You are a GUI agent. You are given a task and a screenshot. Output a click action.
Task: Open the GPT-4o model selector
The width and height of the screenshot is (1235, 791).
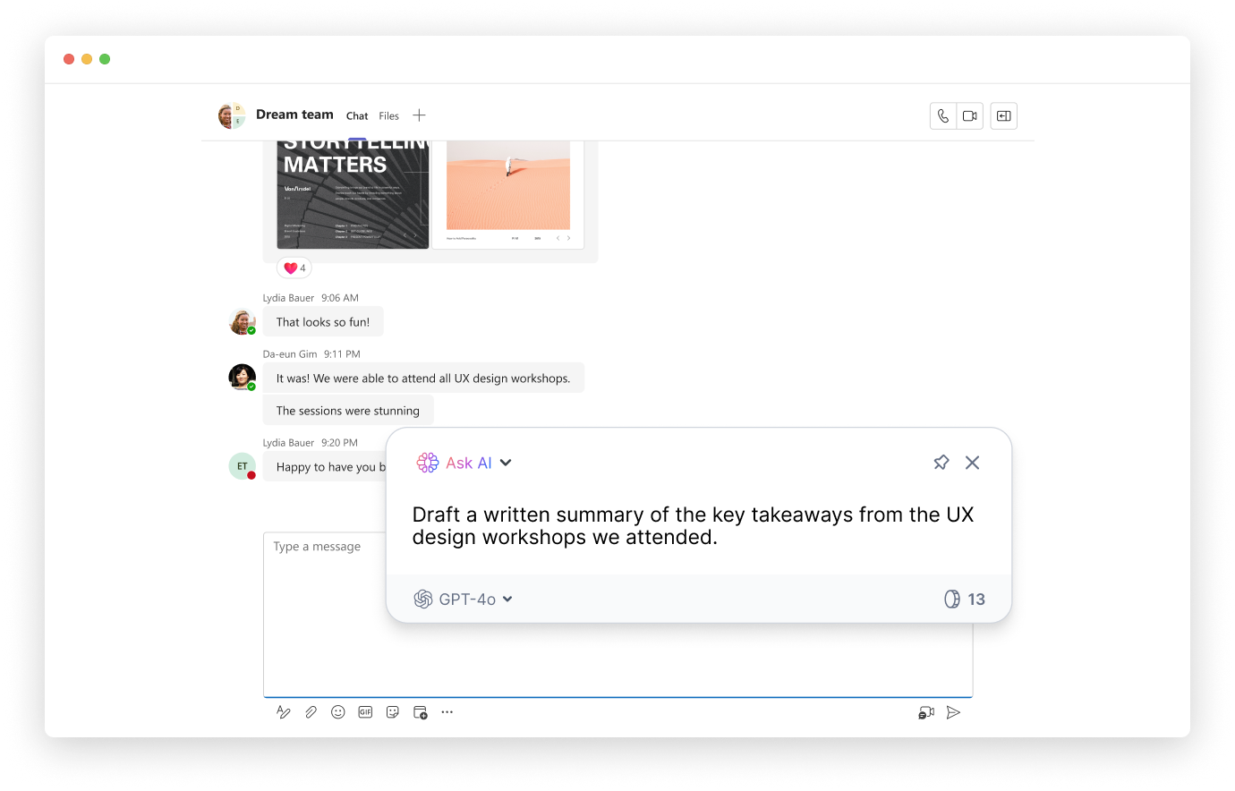(x=463, y=600)
